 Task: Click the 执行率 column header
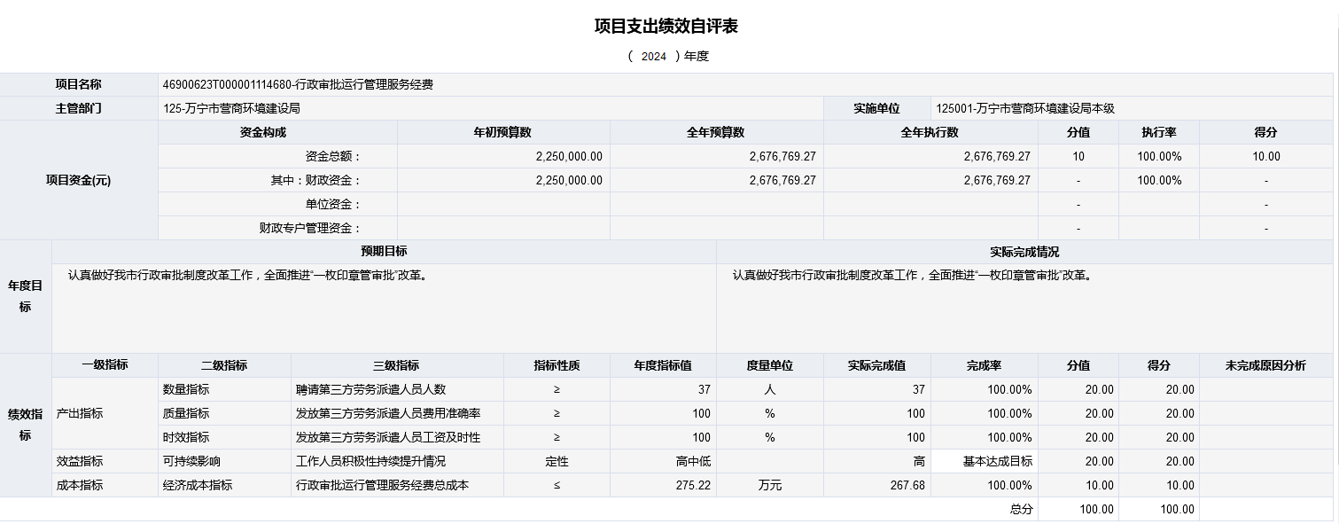(x=1158, y=132)
